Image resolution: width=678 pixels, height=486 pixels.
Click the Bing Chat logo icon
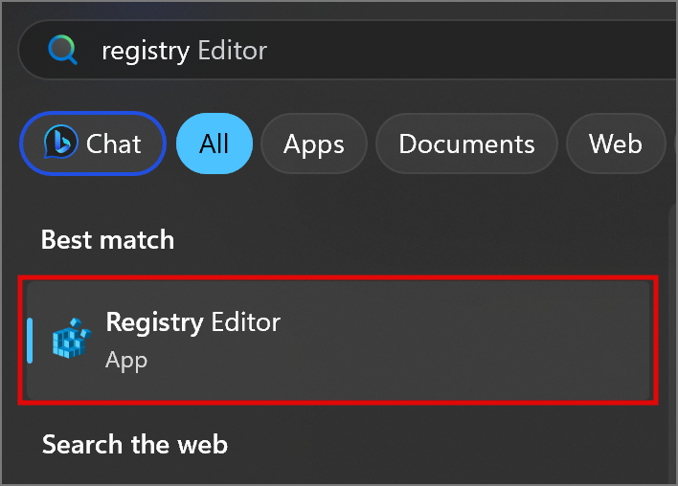point(61,144)
